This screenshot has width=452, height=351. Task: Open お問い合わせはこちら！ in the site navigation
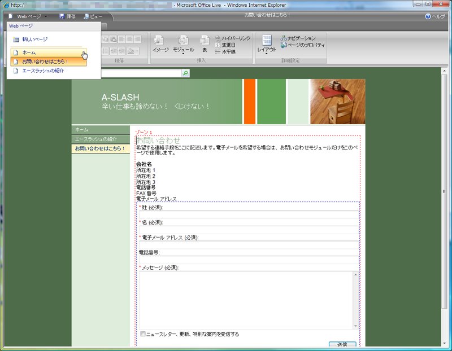point(101,148)
